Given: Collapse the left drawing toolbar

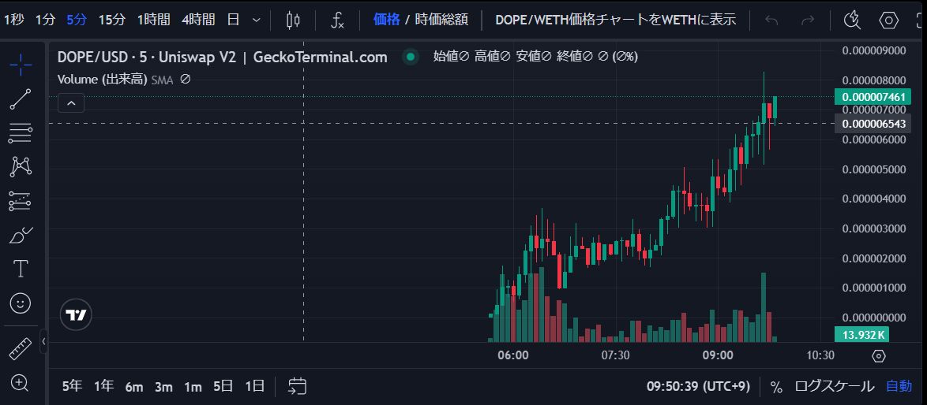Looking at the screenshot, I should pos(43,340).
